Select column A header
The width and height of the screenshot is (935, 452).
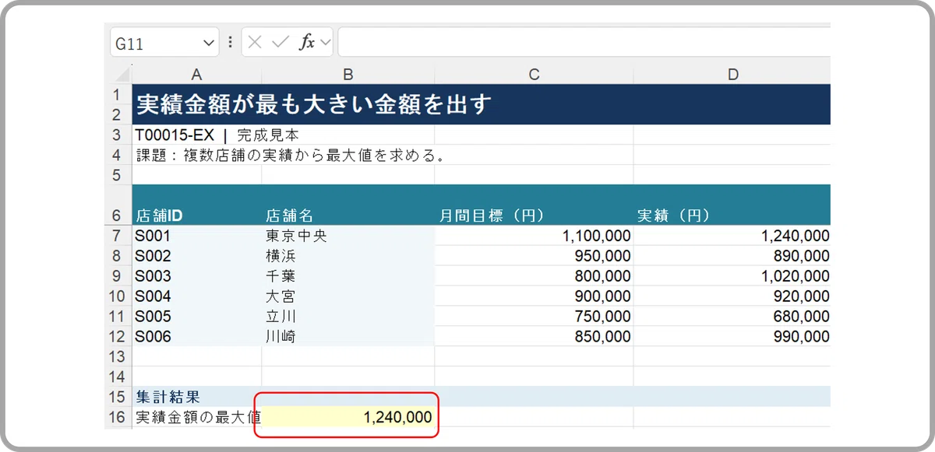click(x=196, y=74)
